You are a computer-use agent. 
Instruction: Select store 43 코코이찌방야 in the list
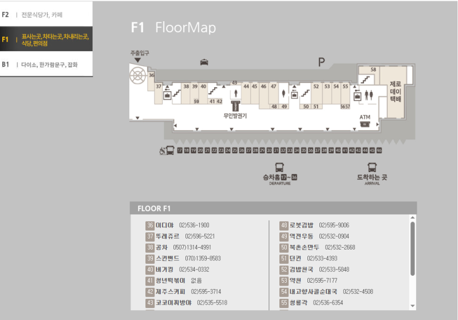pos(187,303)
